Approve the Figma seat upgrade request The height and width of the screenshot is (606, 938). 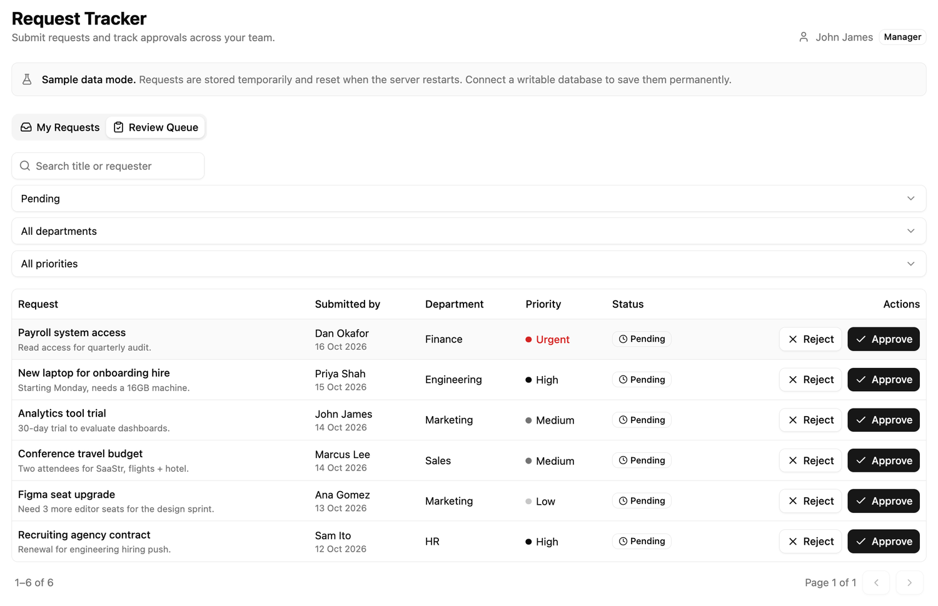click(x=884, y=501)
